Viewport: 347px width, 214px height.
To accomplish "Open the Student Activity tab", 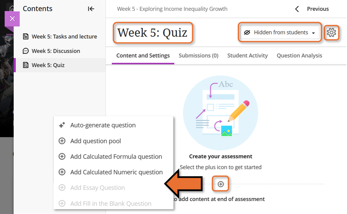I will coord(247,56).
